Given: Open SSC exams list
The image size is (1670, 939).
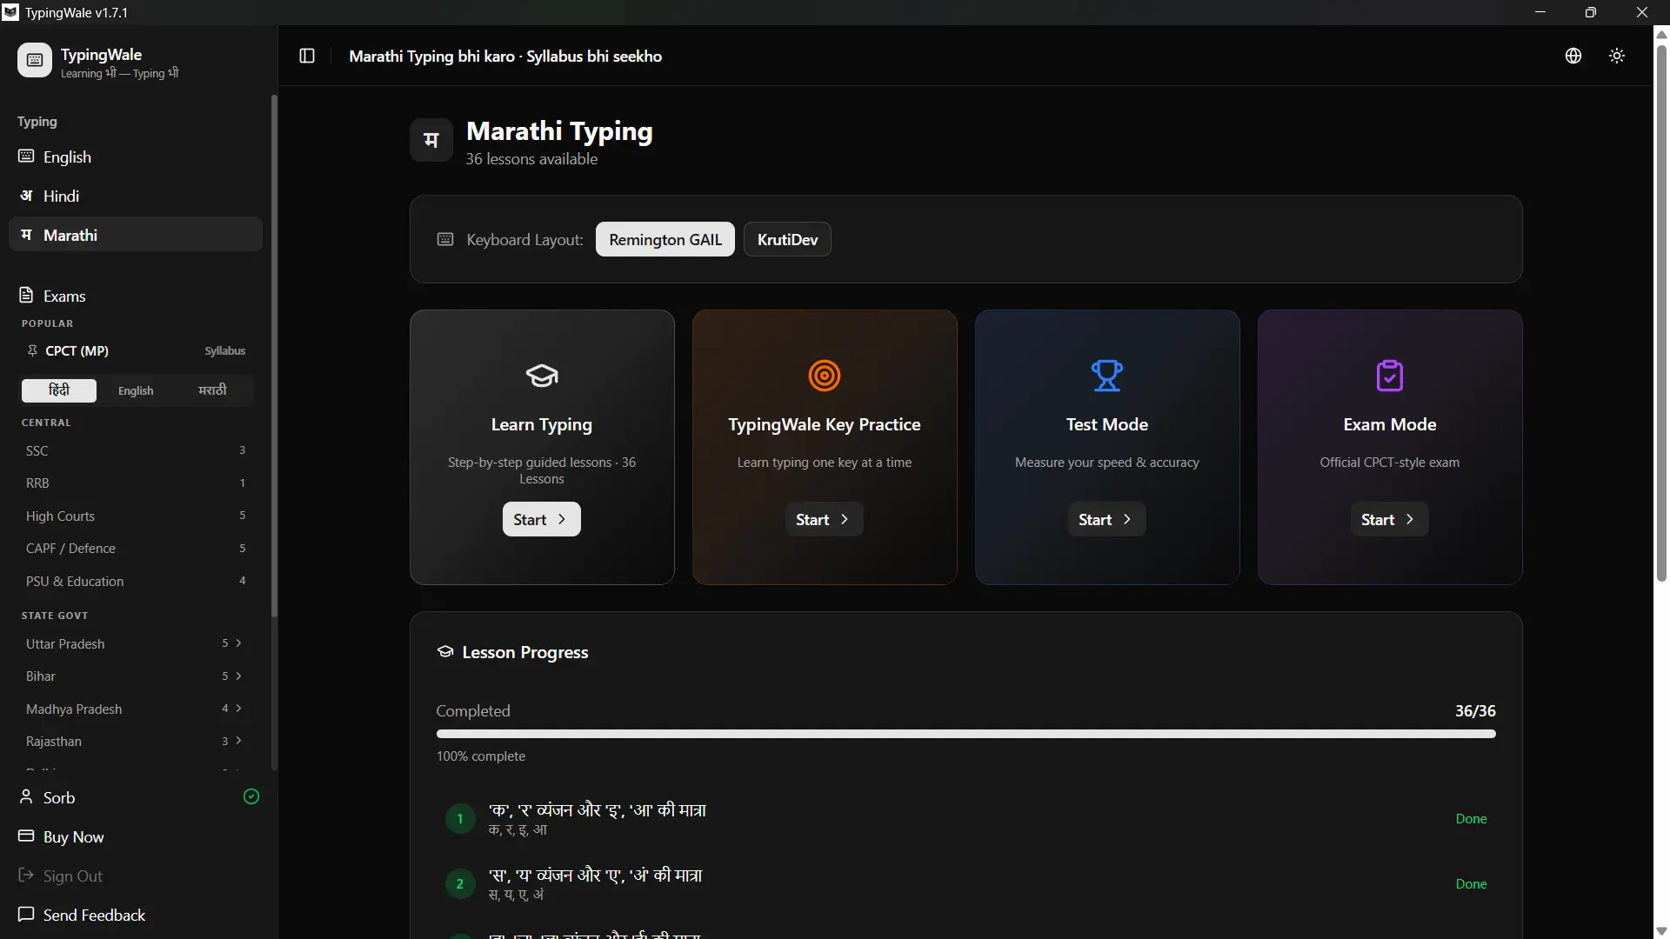Looking at the screenshot, I should (x=136, y=450).
